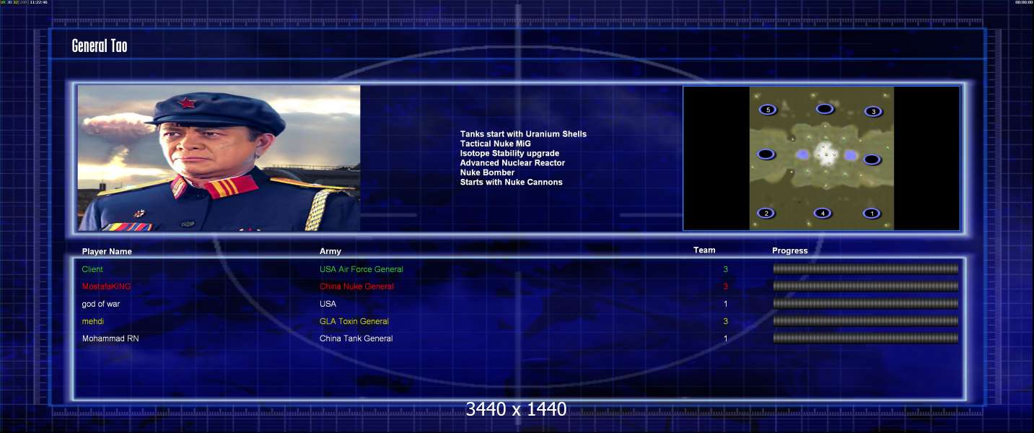The height and width of the screenshot is (433, 1034).
Task: Click the progress bar for Mohammad RN
Action: click(x=866, y=338)
